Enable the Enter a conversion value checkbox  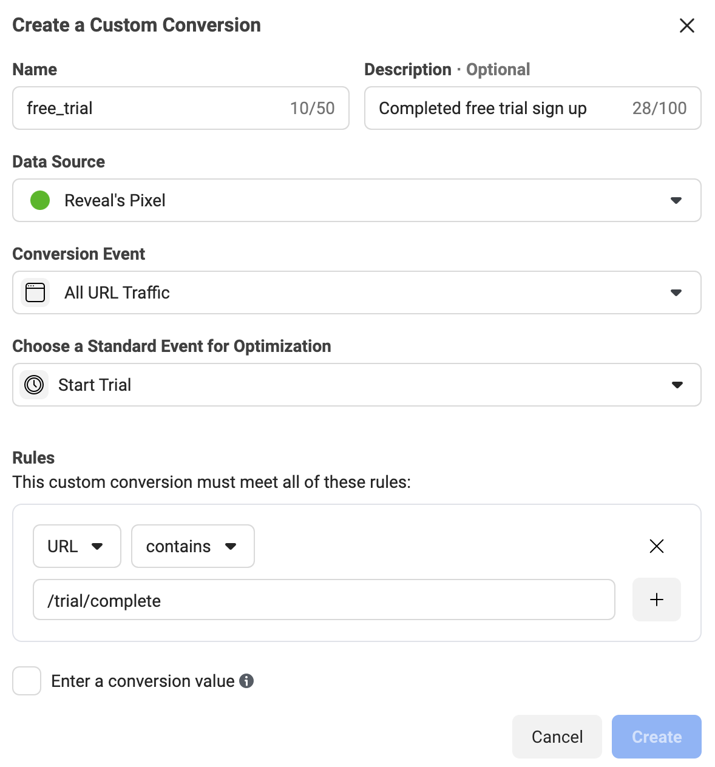pyautogui.click(x=27, y=681)
